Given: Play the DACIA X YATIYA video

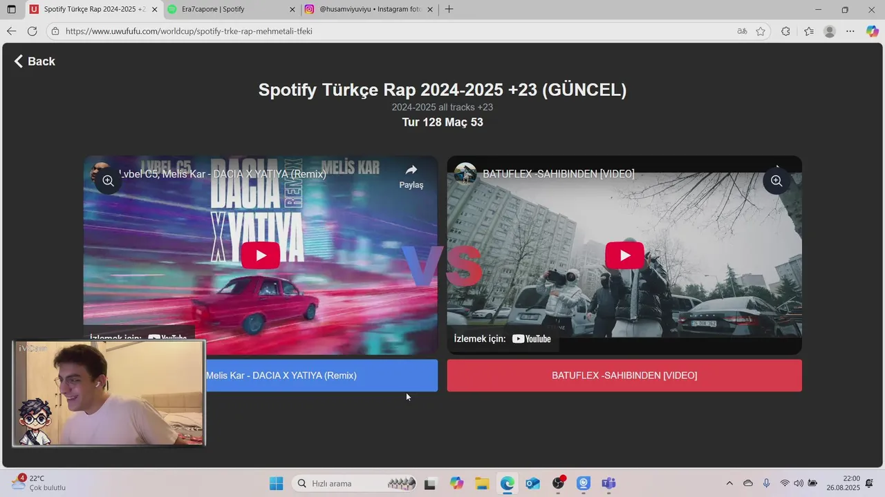Looking at the screenshot, I should click(x=261, y=255).
